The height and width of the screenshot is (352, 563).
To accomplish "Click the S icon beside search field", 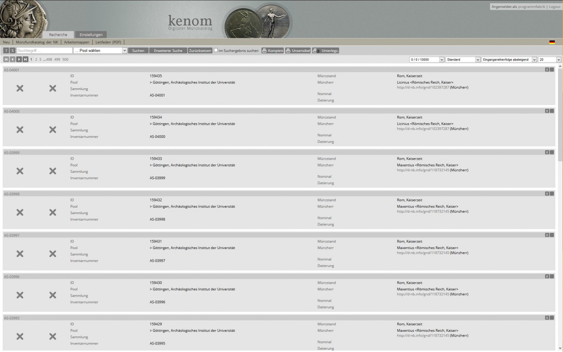I will [12, 51].
